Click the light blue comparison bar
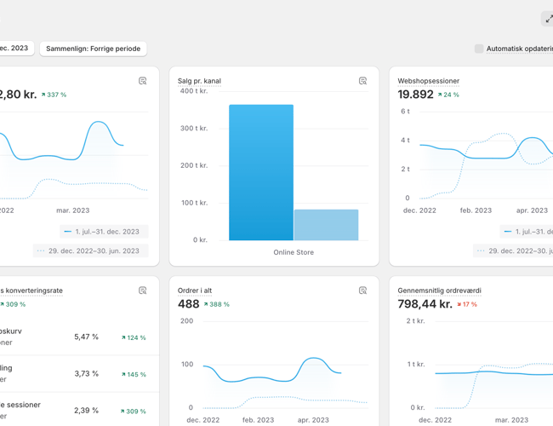 (x=326, y=225)
